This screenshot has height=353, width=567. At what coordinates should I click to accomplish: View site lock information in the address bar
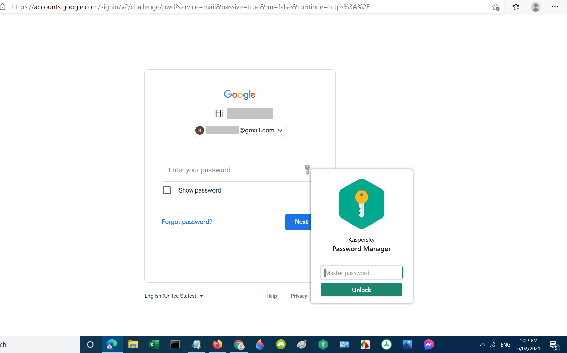tap(3, 7)
